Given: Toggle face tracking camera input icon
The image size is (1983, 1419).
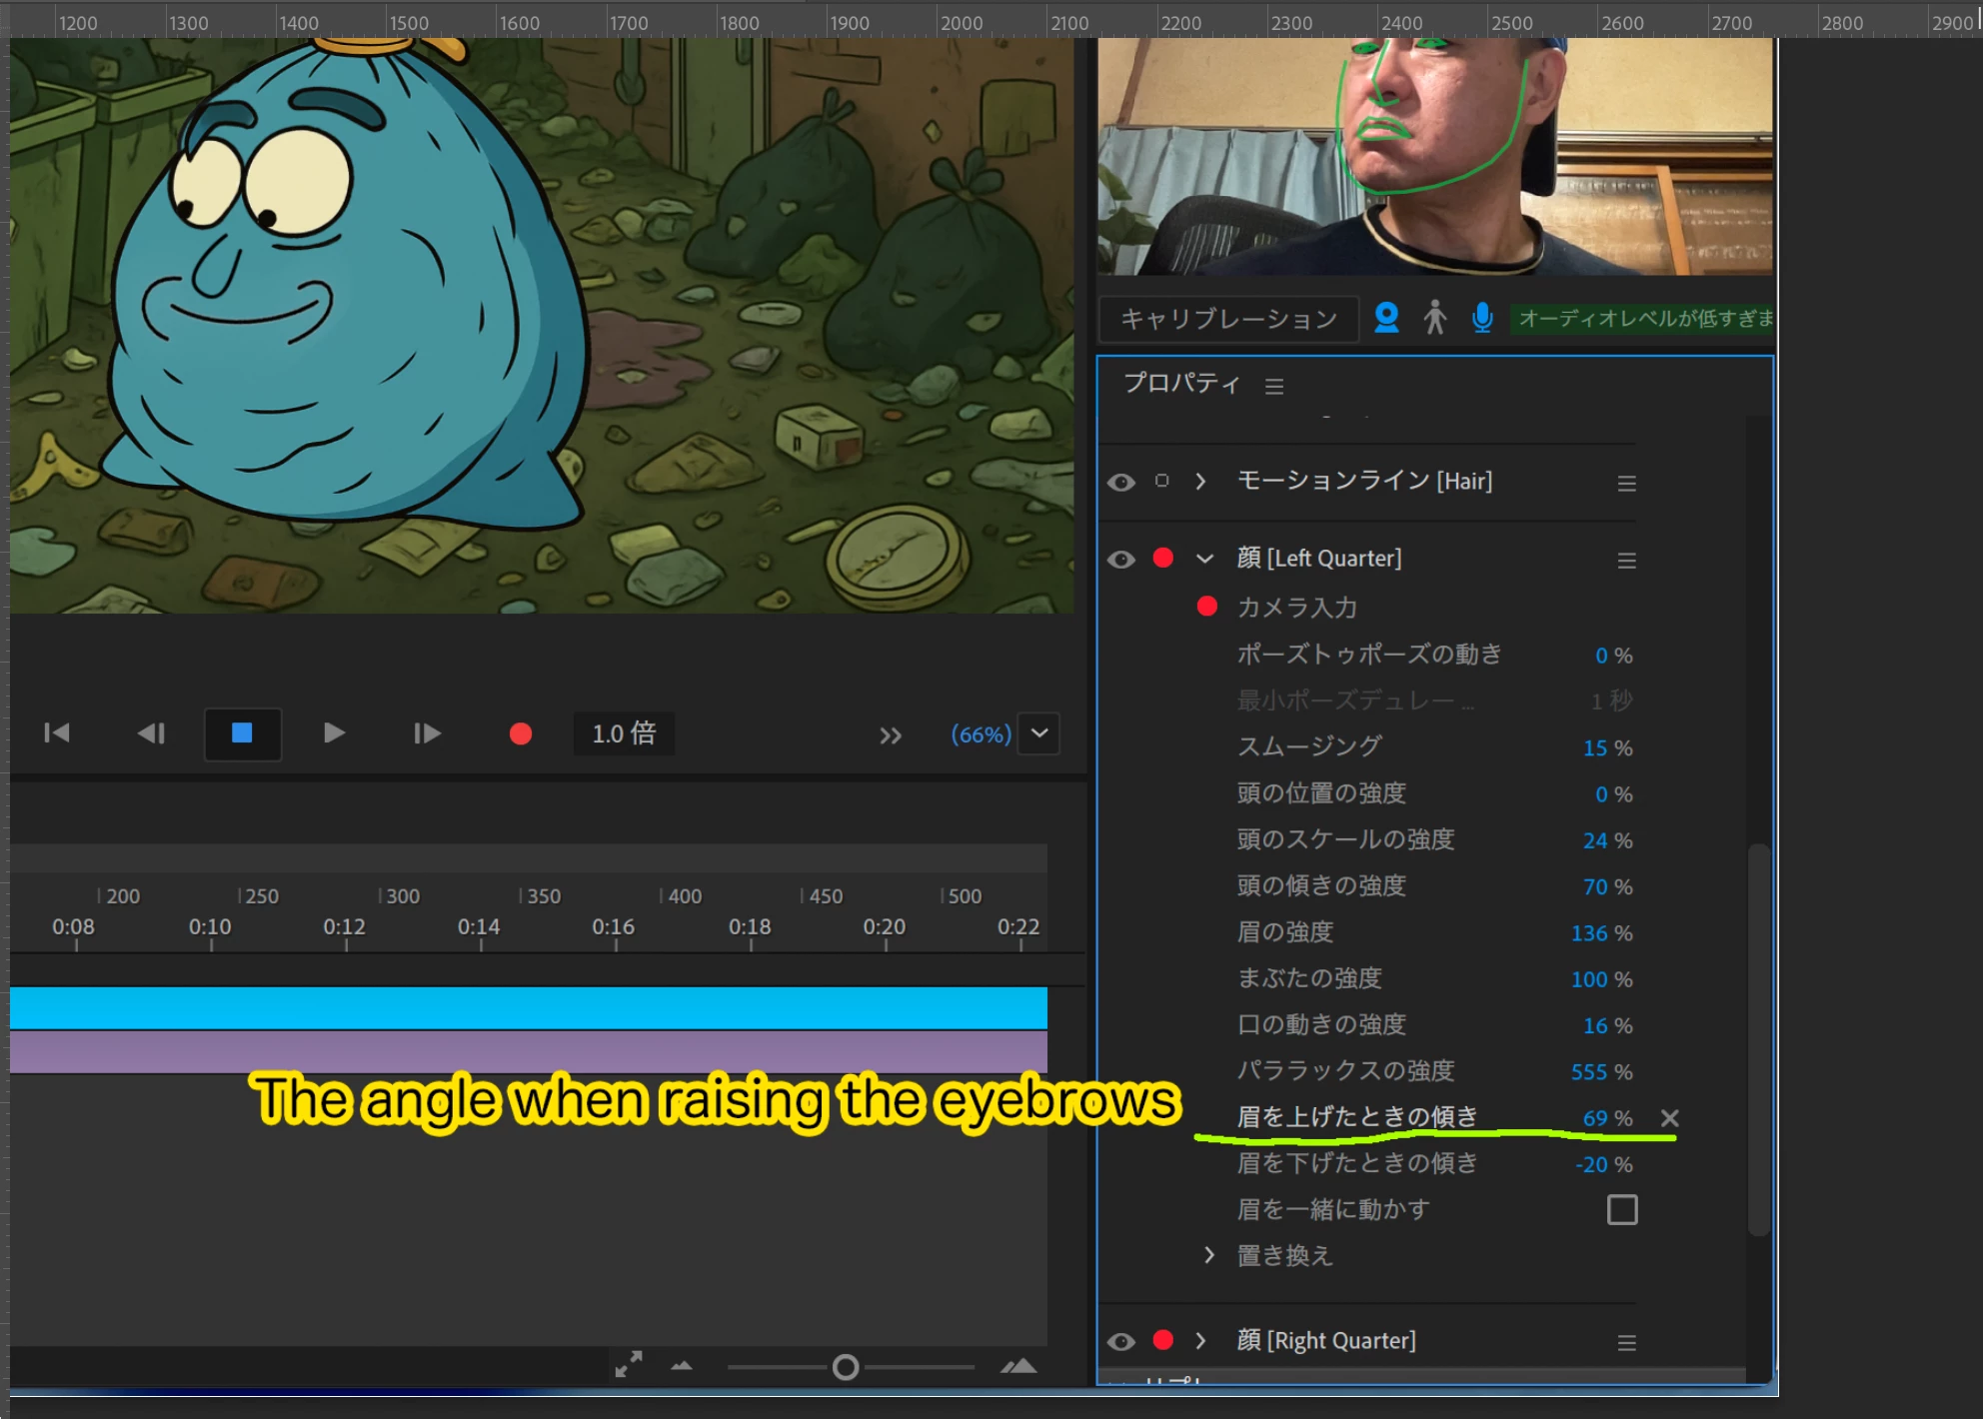Looking at the screenshot, I should [x=1386, y=318].
